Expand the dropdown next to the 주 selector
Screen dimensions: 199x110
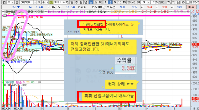pyautogui.click(x=13, y=2)
